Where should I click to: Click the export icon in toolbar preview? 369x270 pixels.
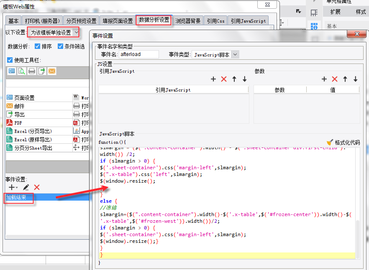(42, 71)
